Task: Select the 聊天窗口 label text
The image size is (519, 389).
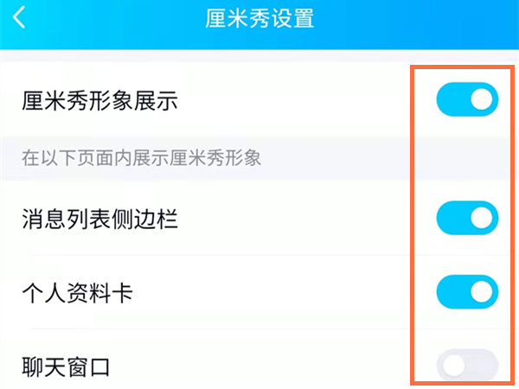Action: [x=66, y=367]
